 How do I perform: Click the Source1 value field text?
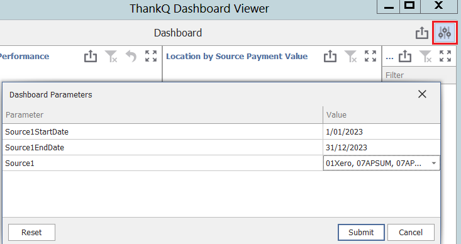tap(374, 163)
